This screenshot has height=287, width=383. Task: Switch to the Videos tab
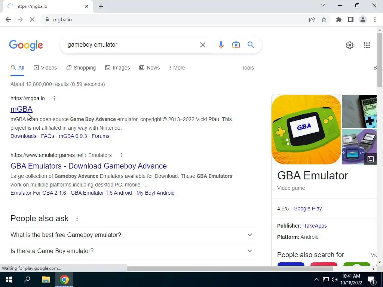pos(45,68)
